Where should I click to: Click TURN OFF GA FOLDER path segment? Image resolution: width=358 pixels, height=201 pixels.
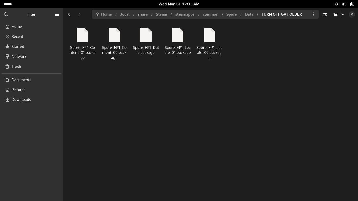282,14
